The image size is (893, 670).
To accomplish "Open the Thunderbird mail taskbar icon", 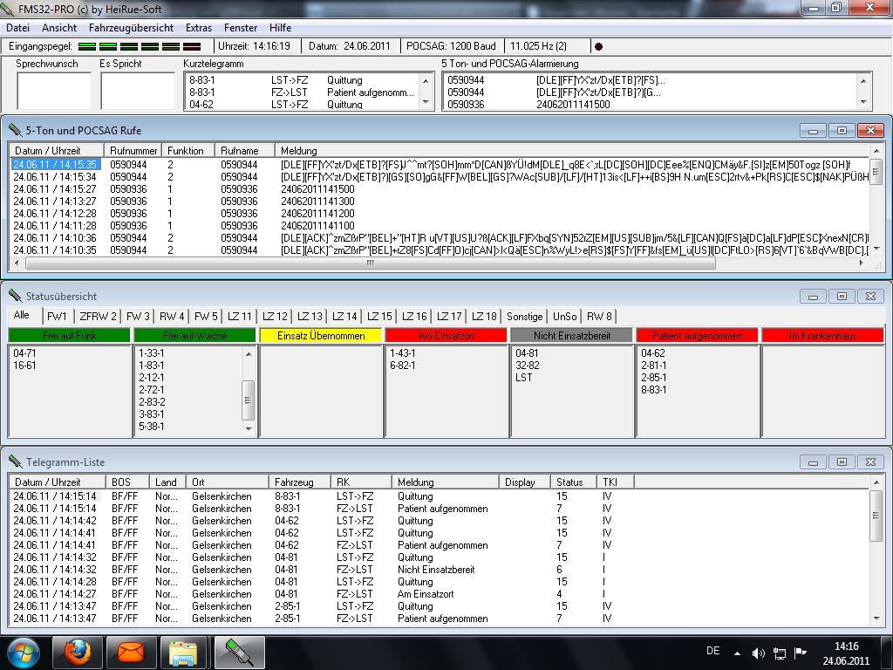I will (x=131, y=652).
